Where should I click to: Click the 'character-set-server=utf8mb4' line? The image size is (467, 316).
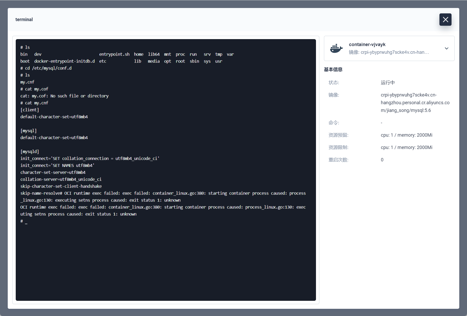point(53,172)
